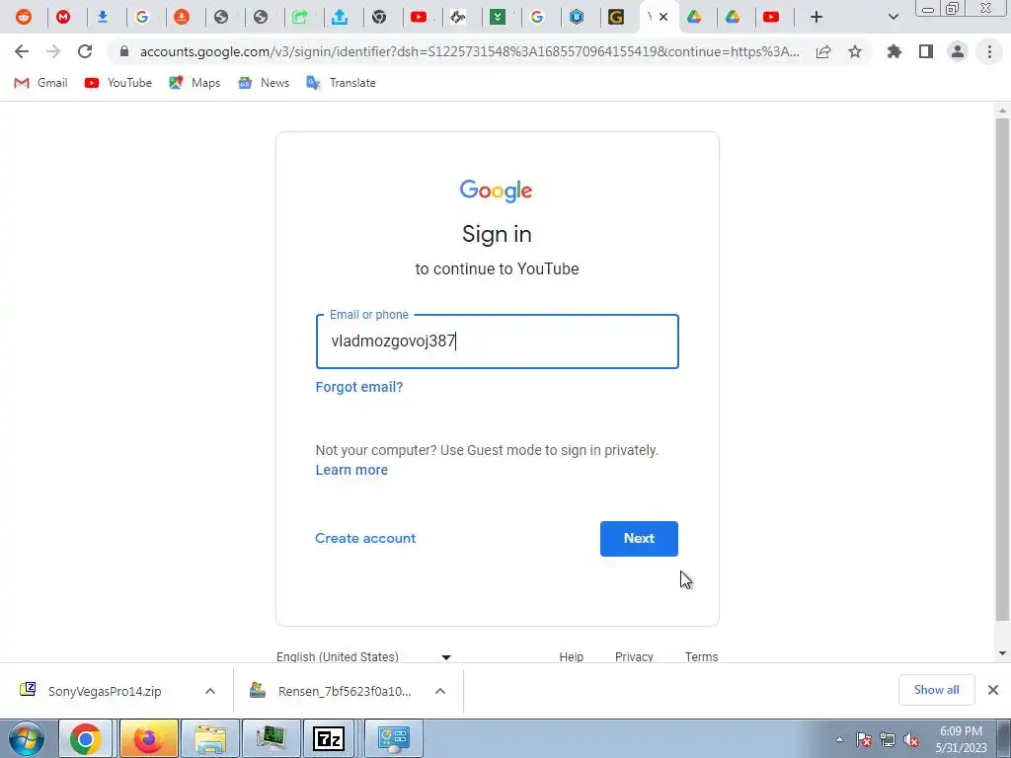Screen dimensions: 1011x758
Task: Open the Terms footer link
Action: [x=702, y=656]
